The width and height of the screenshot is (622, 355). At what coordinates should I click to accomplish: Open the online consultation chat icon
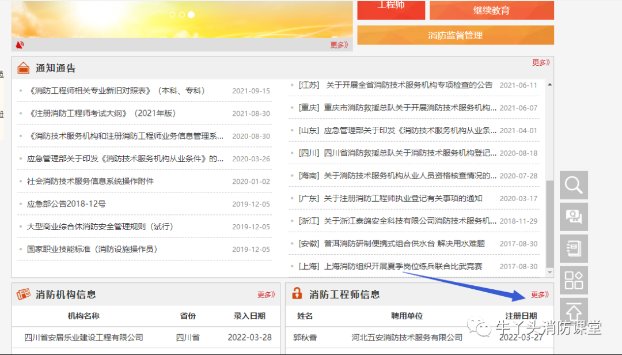click(574, 217)
